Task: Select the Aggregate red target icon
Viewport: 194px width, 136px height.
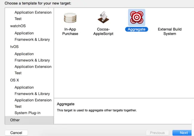Action: [x=136, y=18]
